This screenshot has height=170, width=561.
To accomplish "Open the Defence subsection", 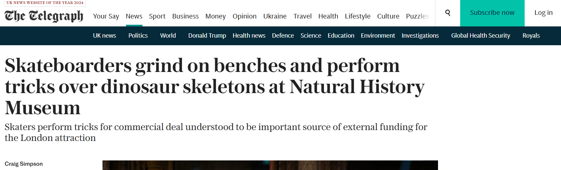I will click(283, 36).
